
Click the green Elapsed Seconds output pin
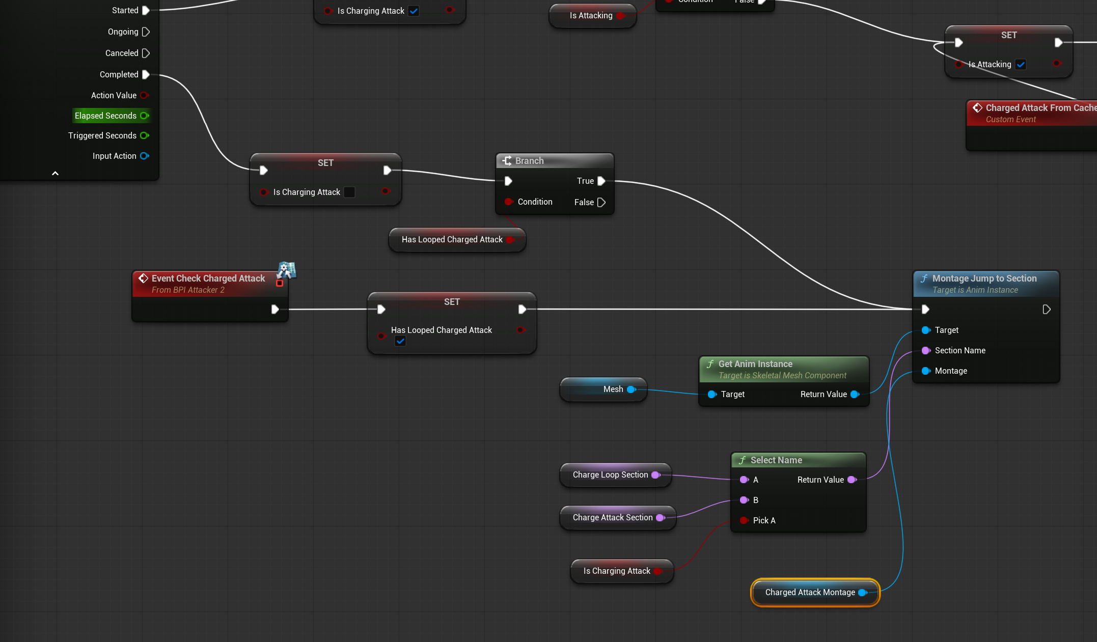(145, 116)
